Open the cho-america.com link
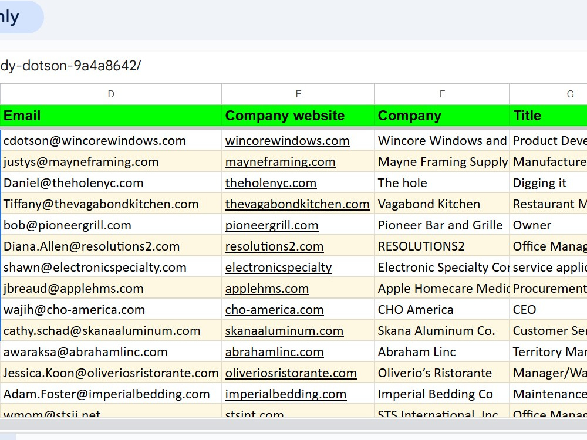Screen dimensions: 587x440 click(x=274, y=310)
